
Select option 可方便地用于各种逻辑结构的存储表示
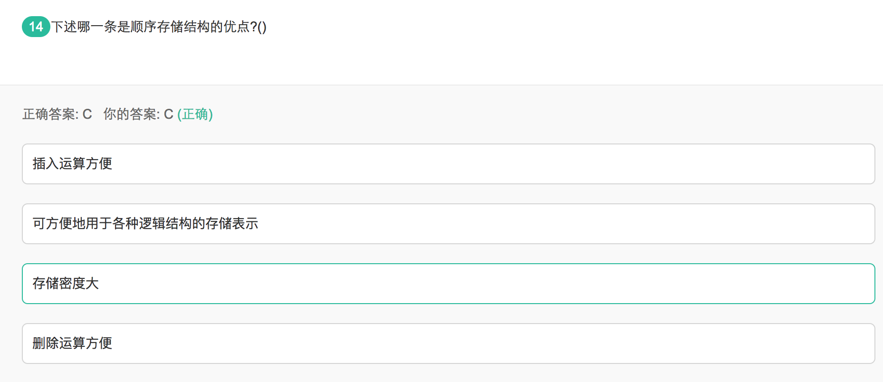145,223
